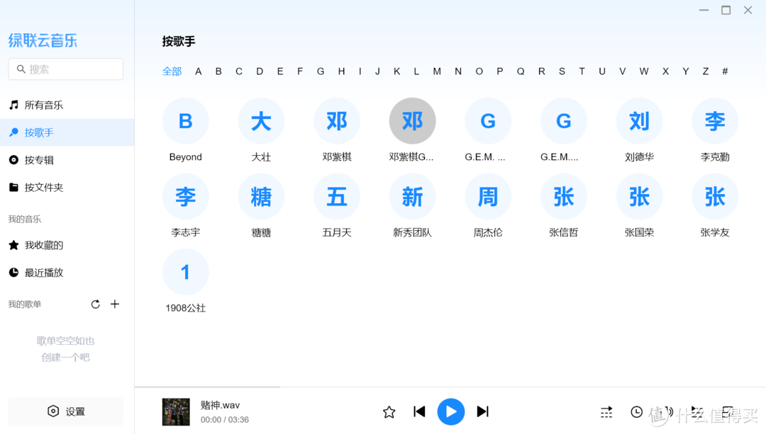Click the 周杰伦 artist name label
The height and width of the screenshot is (434, 766).
488,233
